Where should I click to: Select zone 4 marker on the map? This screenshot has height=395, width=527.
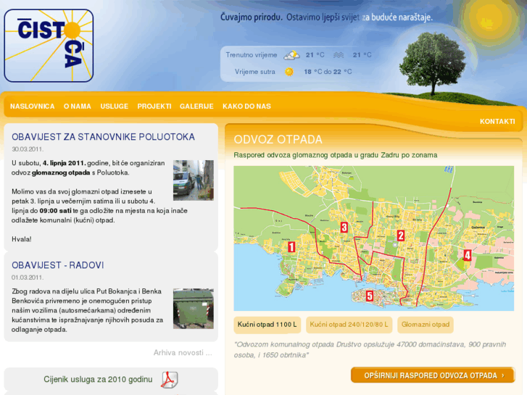click(x=467, y=255)
